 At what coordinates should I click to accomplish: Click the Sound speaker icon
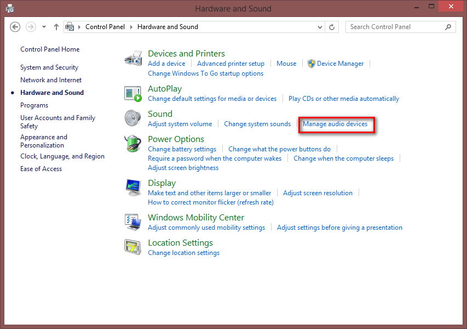[133, 118]
